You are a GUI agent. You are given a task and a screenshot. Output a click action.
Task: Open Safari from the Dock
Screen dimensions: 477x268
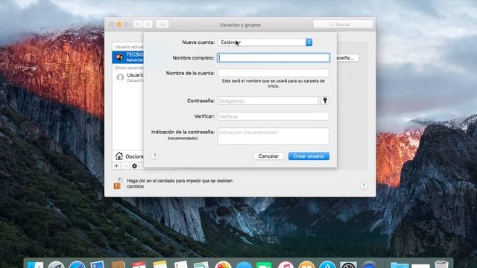tap(77, 264)
